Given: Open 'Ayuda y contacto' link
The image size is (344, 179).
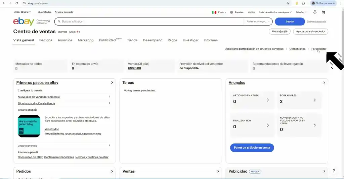Looking at the screenshot, I should pos(64,12).
